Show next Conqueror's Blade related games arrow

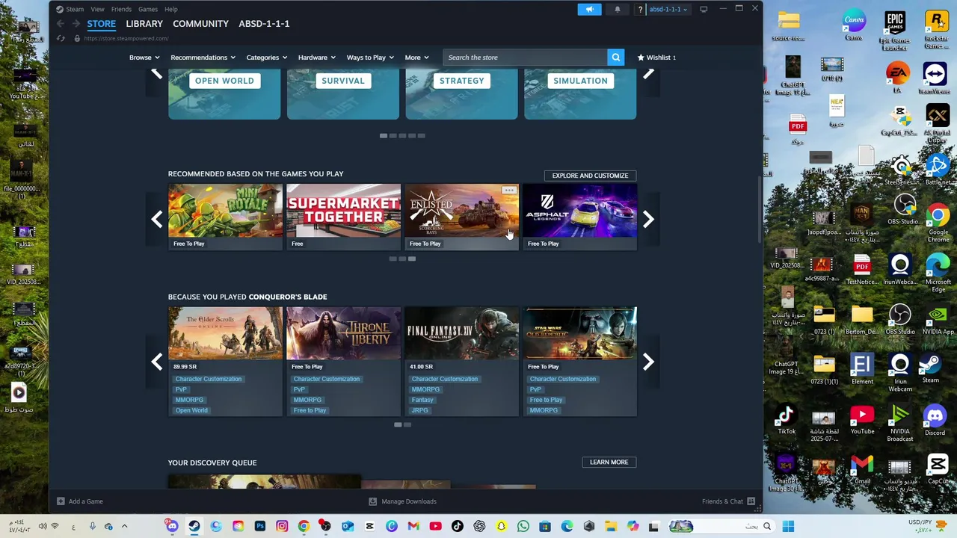click(648, 362)
